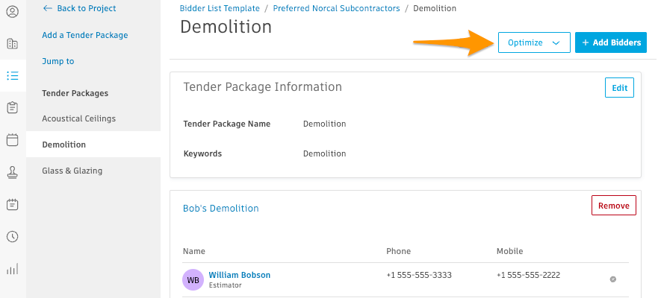The height and width of the screenshot is (298, 661).
Task: Open the clock icon in the sidebar
Action: click(13, 237)
